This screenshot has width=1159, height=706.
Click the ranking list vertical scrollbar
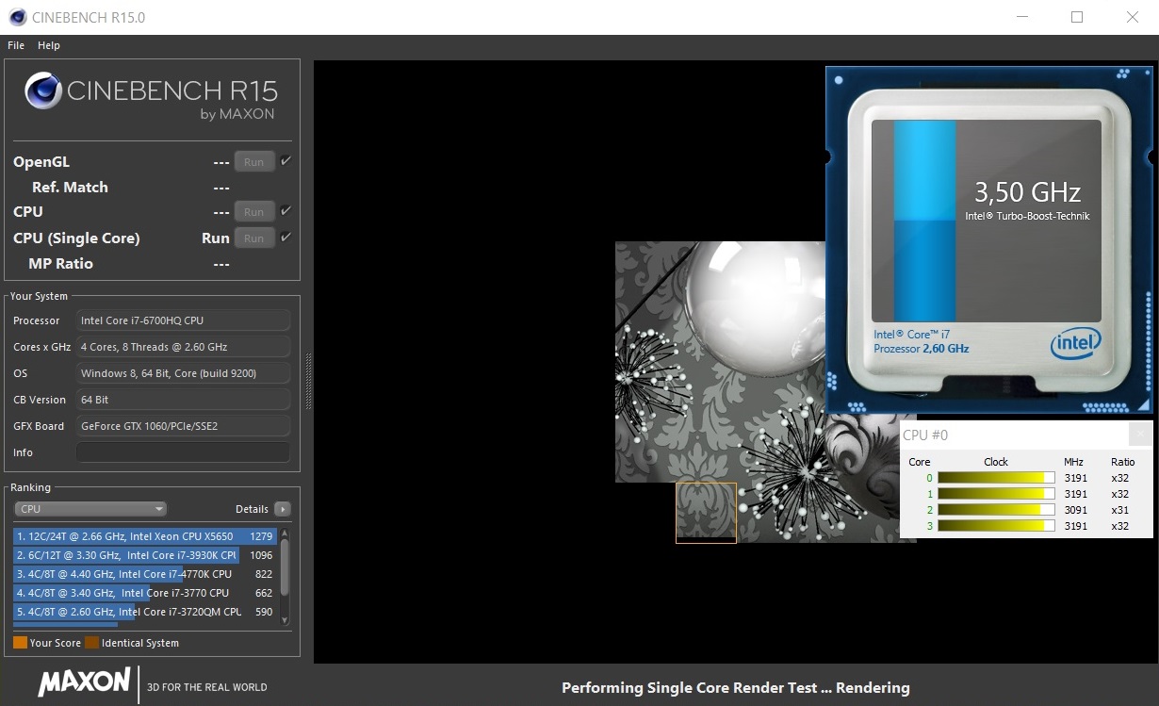coord(285,567)
